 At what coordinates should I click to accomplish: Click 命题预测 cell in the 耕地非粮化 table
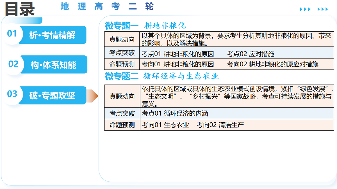click(x=122, y=64)
